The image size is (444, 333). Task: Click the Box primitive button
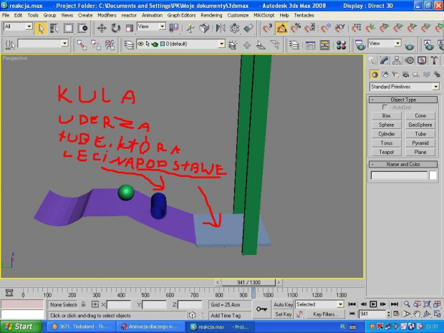point(386,115)
